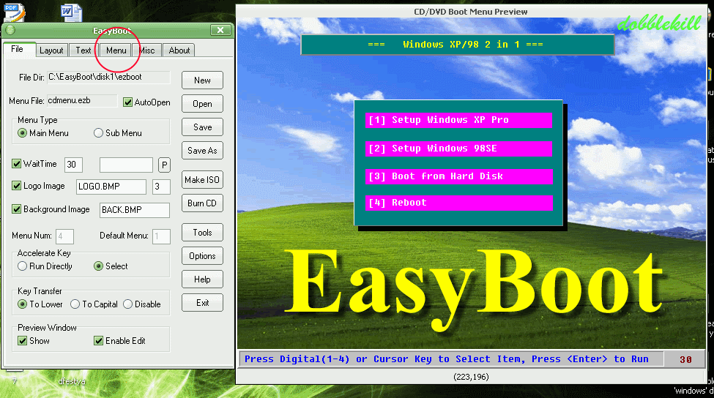Click the 'Windows XP/98 2 in 1' title banner
Viewport: 714px width, 398px height.
(457, 45)
